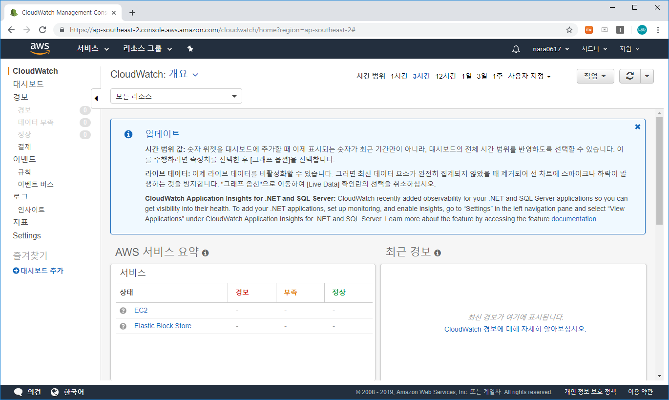This screenshot has width=669, height=400.
Task: Open 이벤트 section in sidebar
Action: tap(24, 159)
